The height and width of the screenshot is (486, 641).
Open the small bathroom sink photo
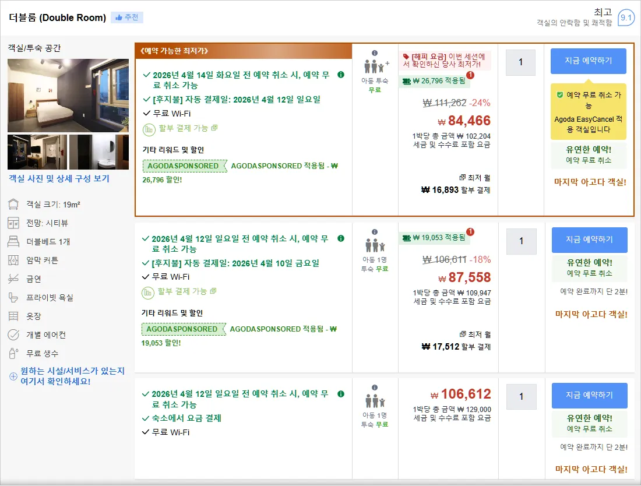99,152
